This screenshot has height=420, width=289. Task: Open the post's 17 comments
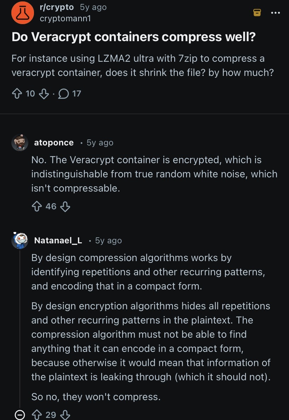tap(69, 94)
